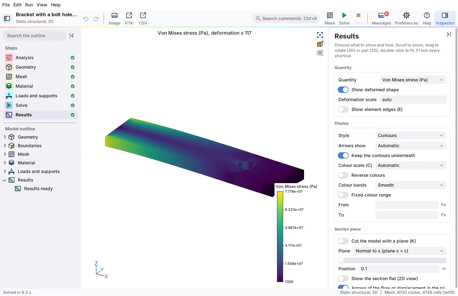Open the Colour bands dropdown
The image size is (458, 296).
point(411,185)
